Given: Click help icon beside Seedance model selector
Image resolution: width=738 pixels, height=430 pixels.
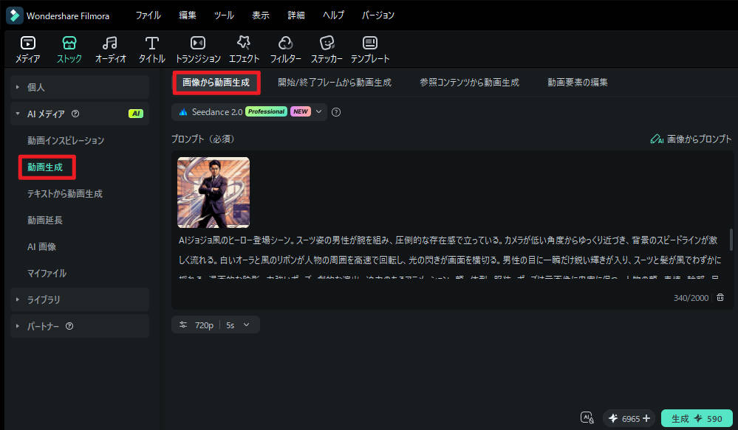Looking at the screenshot, I should tap(336, 112).
